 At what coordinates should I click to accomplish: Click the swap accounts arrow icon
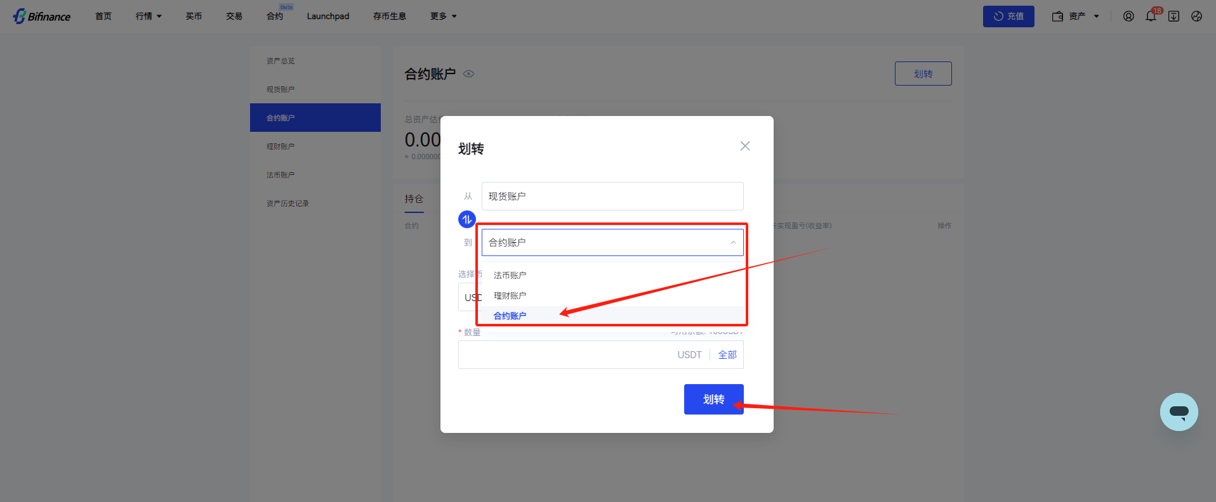(x=466, y=219)
